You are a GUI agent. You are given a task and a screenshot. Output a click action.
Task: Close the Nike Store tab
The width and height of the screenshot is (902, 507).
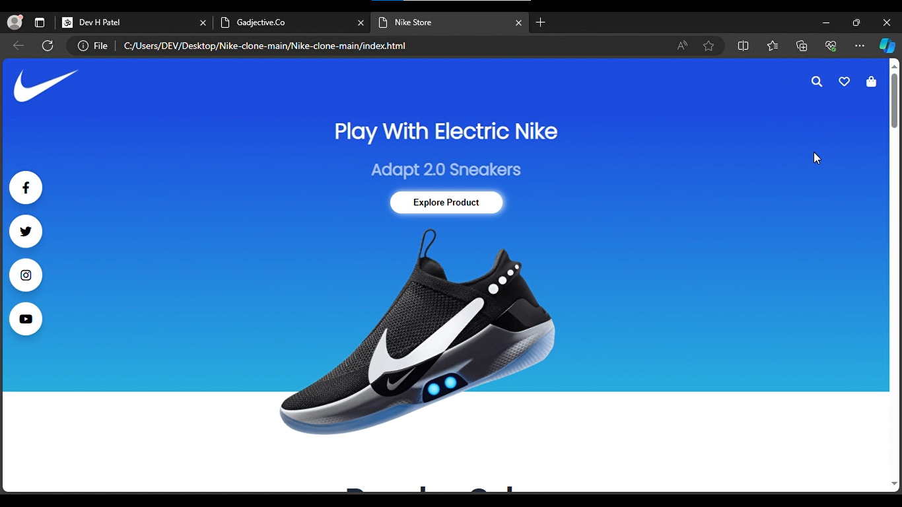[518, 22]
